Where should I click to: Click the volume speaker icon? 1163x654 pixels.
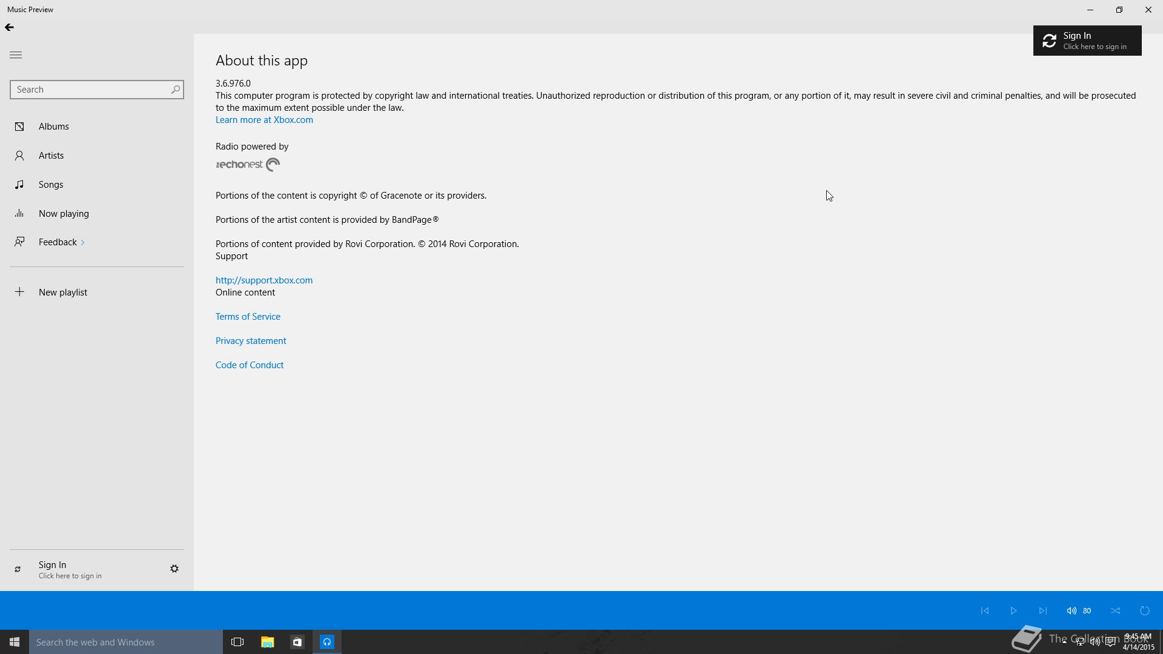(1072, 610)
